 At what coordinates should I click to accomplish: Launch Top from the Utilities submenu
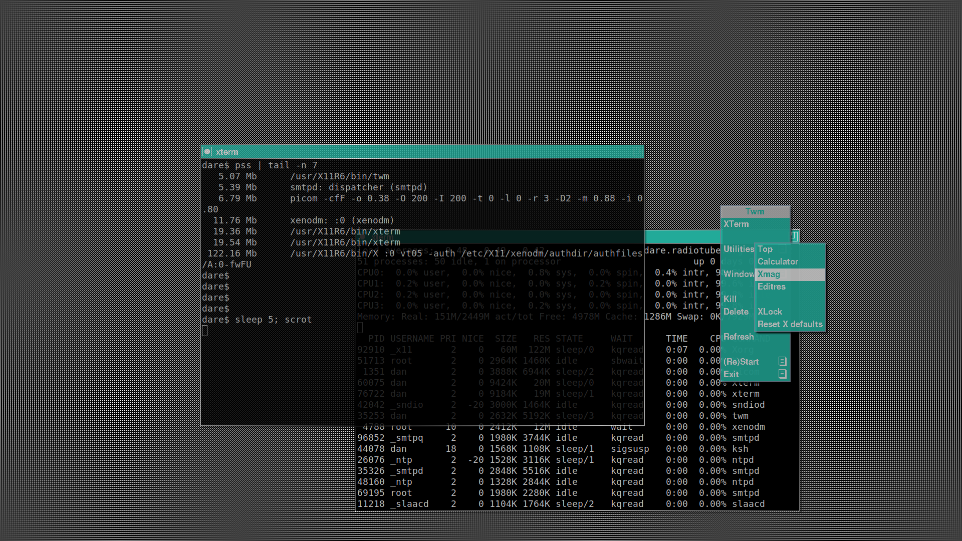(x=765, y=249)
